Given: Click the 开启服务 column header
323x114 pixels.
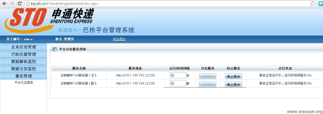Looking at the screenshot, I should 208,68.
